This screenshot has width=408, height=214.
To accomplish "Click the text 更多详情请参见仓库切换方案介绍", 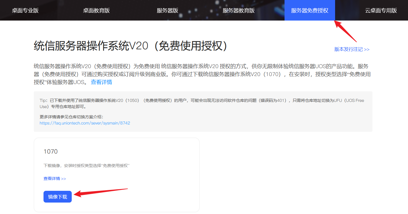I will pyautogui.click(x=72, y=117).
